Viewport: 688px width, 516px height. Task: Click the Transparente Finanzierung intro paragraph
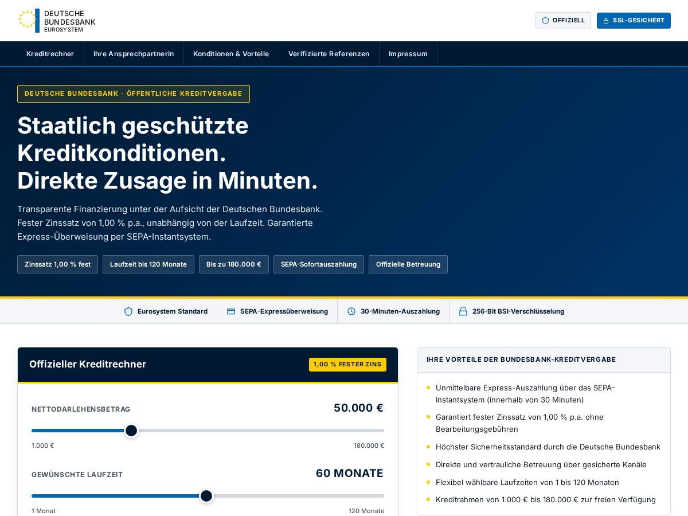[x=170, y=223]
